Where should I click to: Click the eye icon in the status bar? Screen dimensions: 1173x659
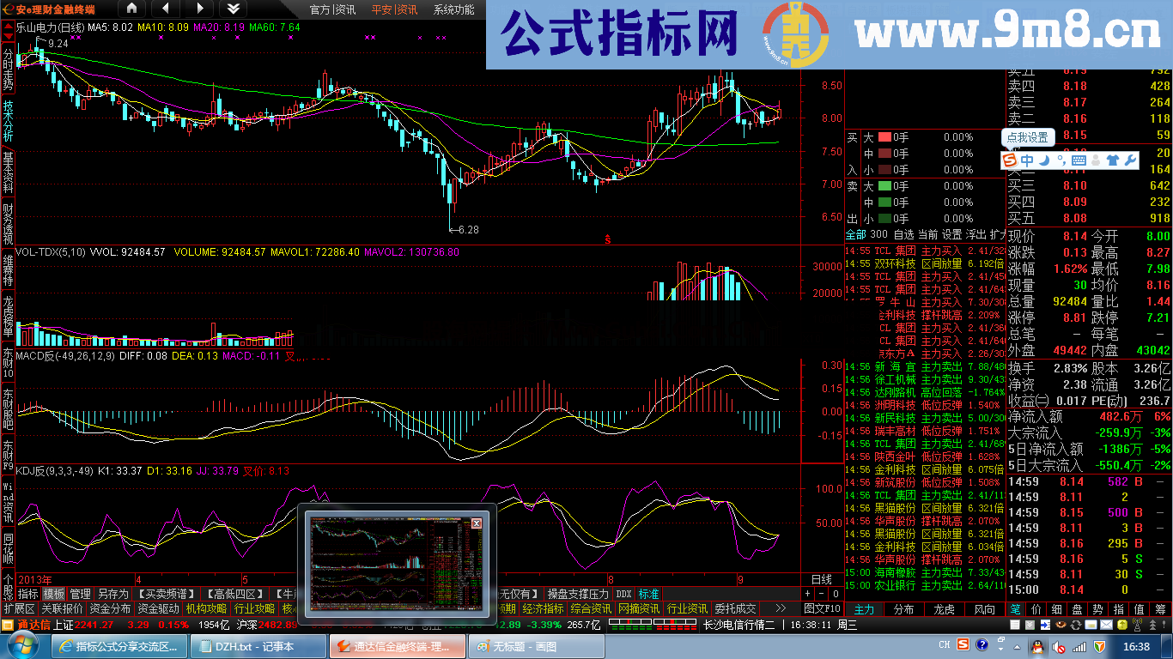pos(1061,625)
